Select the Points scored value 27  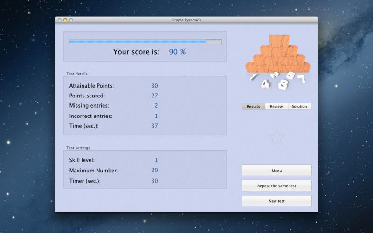(x=154, y=96)
